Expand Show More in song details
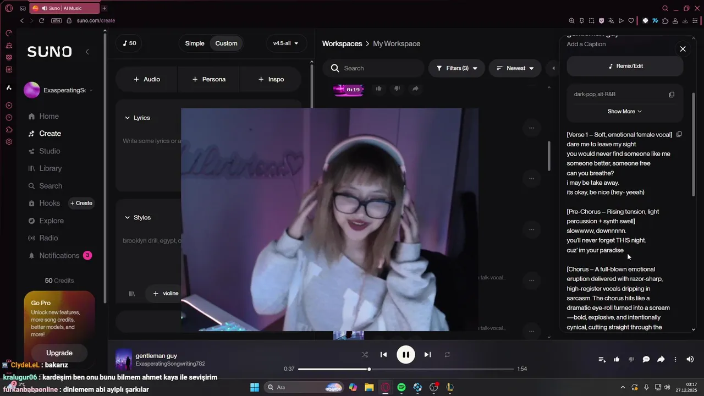This screenshot has height=396, width=704. pos(625,112)
